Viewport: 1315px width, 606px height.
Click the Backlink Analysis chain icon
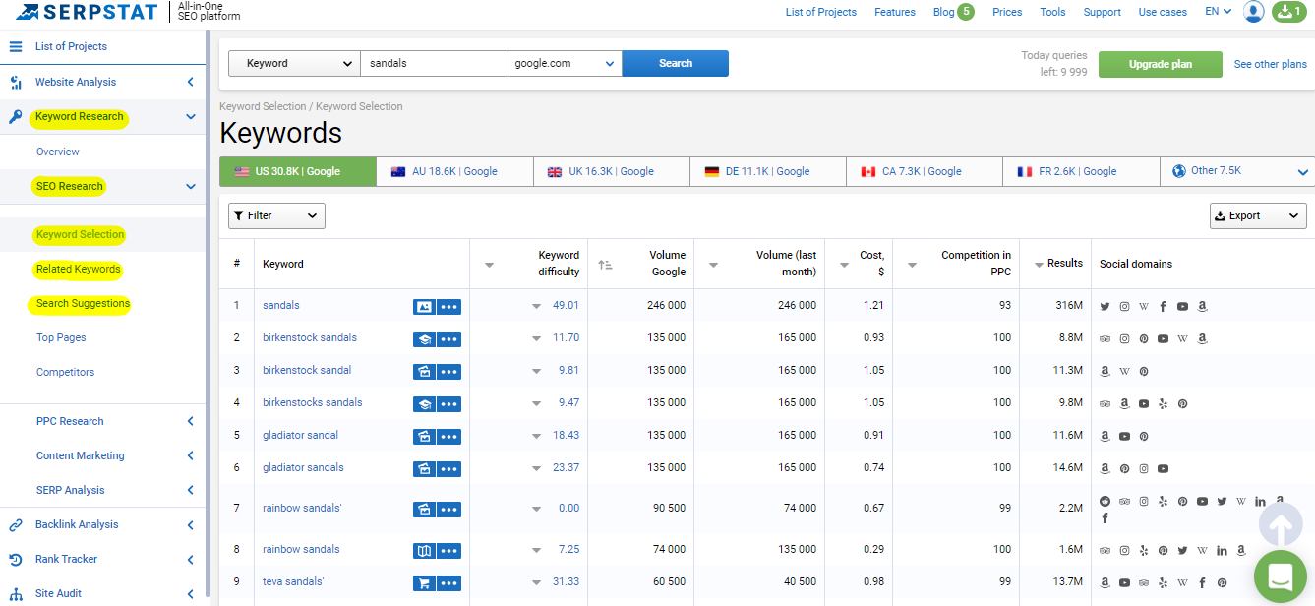coord(16,524)
